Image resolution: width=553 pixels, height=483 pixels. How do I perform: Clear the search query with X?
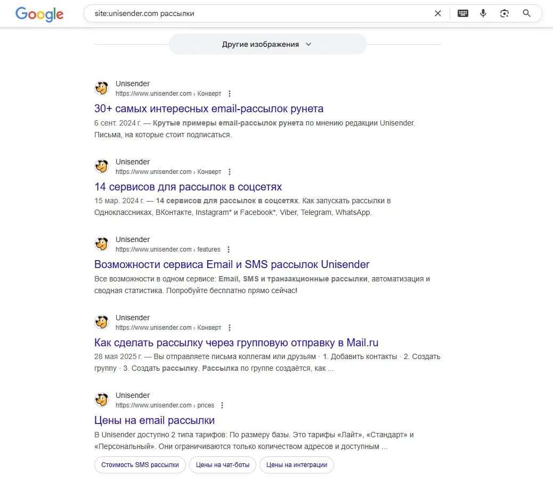click(438, 14)
